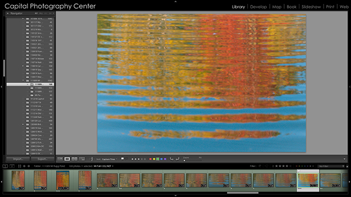The height and width of the screenshot is (197, 351).
Task: Show right panel with edge arrow
Action: click(350, 86)
